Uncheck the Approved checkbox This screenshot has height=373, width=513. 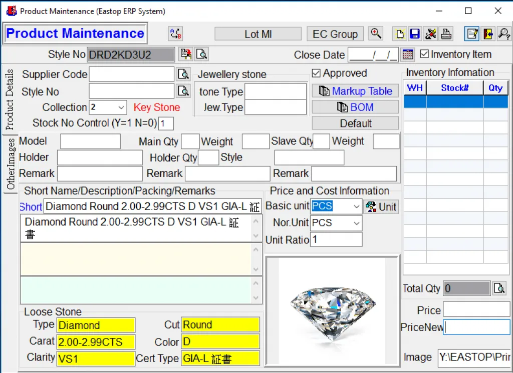pyautogui.click(x=316, y=73)
